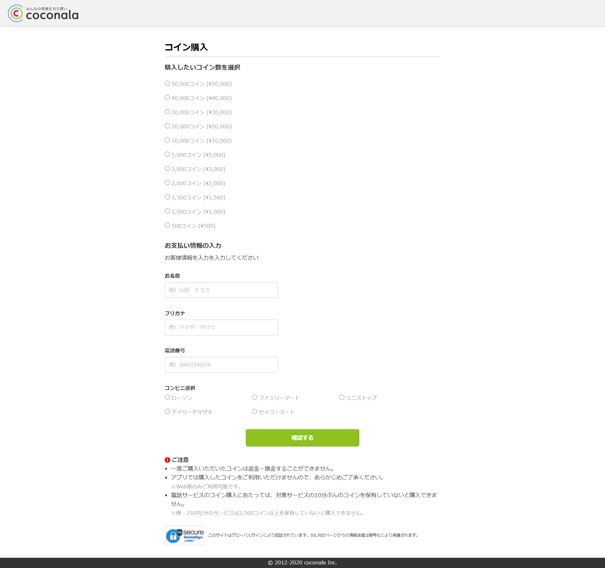Select the 50,000 coin option

167,84
